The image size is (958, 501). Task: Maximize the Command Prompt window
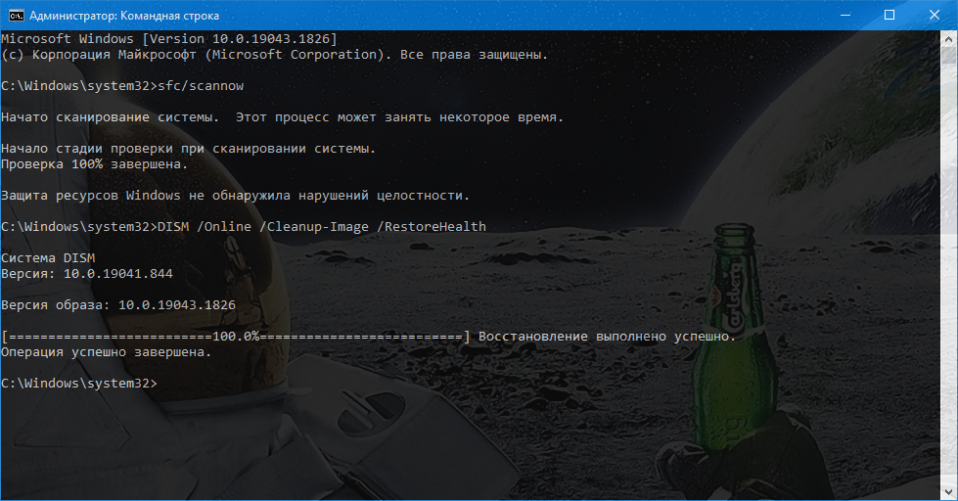coord(890,16)
